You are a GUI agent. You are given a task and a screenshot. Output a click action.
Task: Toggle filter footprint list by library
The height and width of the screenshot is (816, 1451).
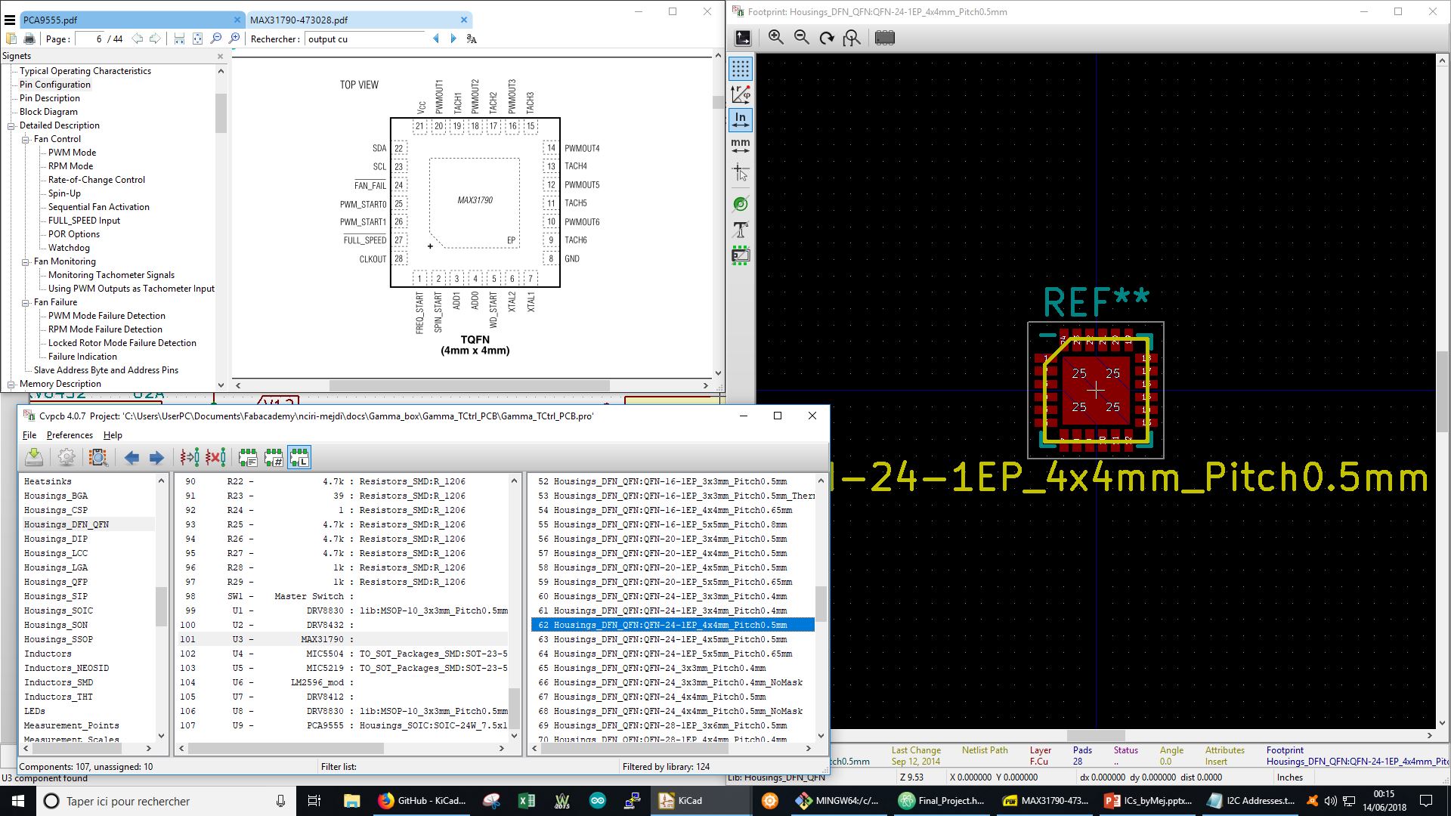coord(299,457)
